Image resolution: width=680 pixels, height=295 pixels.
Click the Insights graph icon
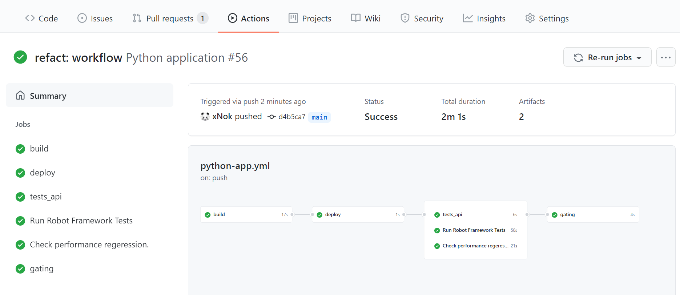[468, 18]
